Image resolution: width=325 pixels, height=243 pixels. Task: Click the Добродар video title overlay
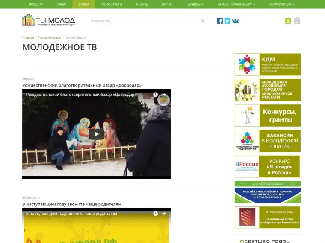(81, 95)
